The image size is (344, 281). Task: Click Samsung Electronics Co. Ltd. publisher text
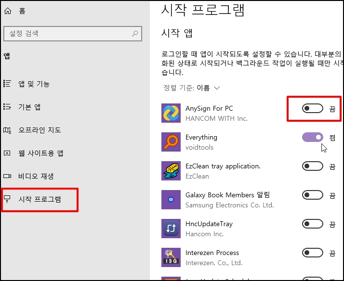click(230, 205)
